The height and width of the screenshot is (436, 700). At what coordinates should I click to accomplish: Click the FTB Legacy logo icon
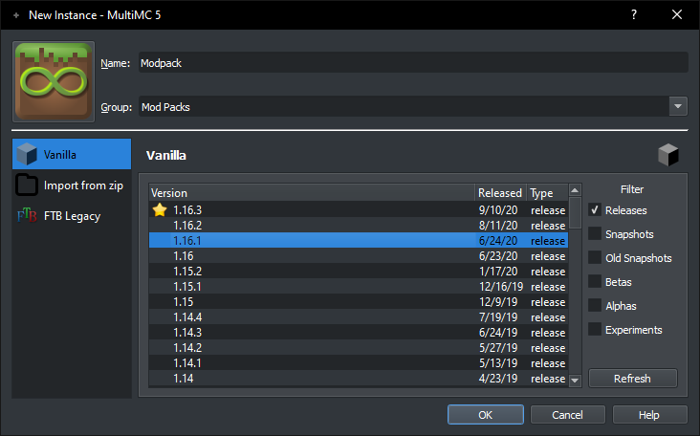pyautogui.click(x=27, y=215)
